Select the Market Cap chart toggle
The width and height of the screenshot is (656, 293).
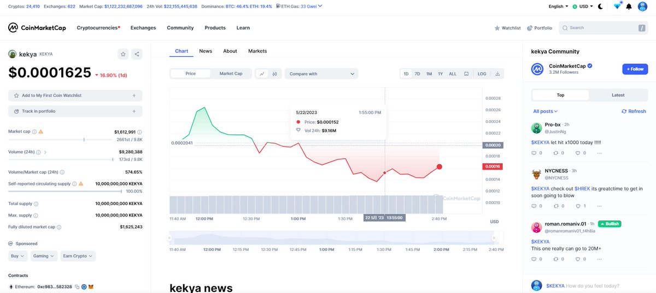coord(231,74)
